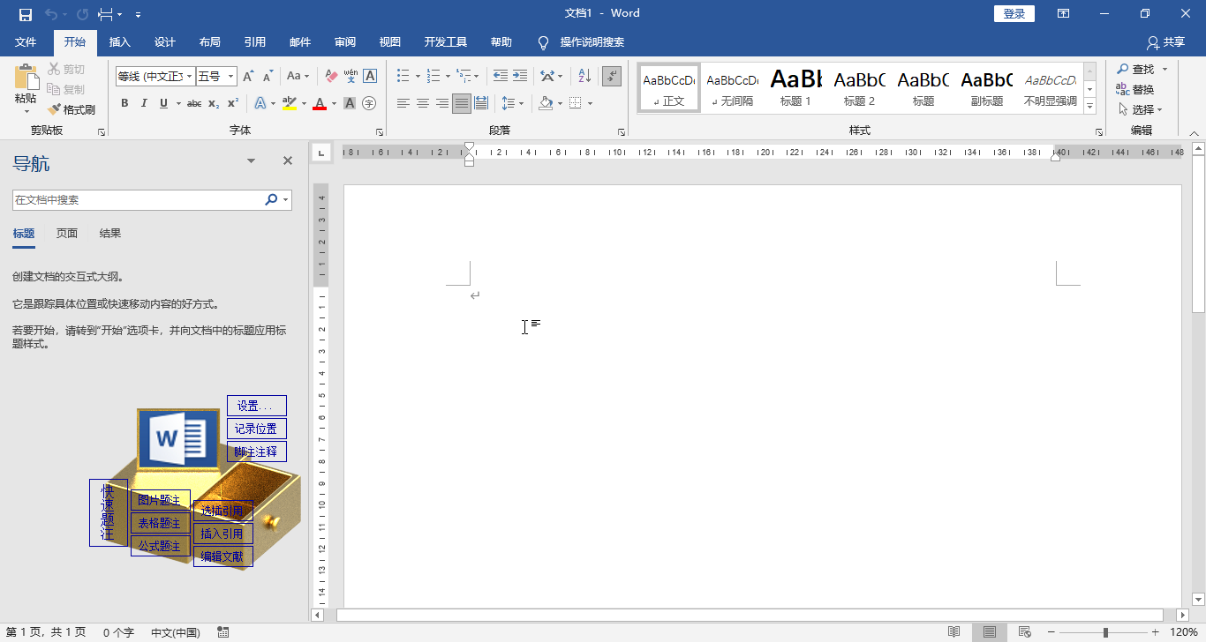The height and width of the screenshot is (642, 1206).
Task: Select the Heading 1 (标题 1) style
Action: [x=795, y=87]
